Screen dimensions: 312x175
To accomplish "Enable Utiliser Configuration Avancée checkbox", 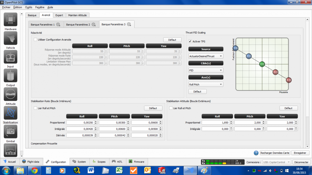I will (35, 40).
